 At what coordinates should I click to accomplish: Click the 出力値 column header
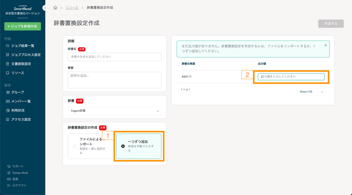[262, 64]
